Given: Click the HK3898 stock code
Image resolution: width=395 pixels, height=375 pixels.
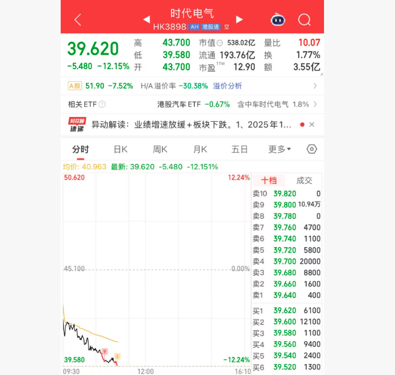Looking at the screenshot, I should click(169, 27).
